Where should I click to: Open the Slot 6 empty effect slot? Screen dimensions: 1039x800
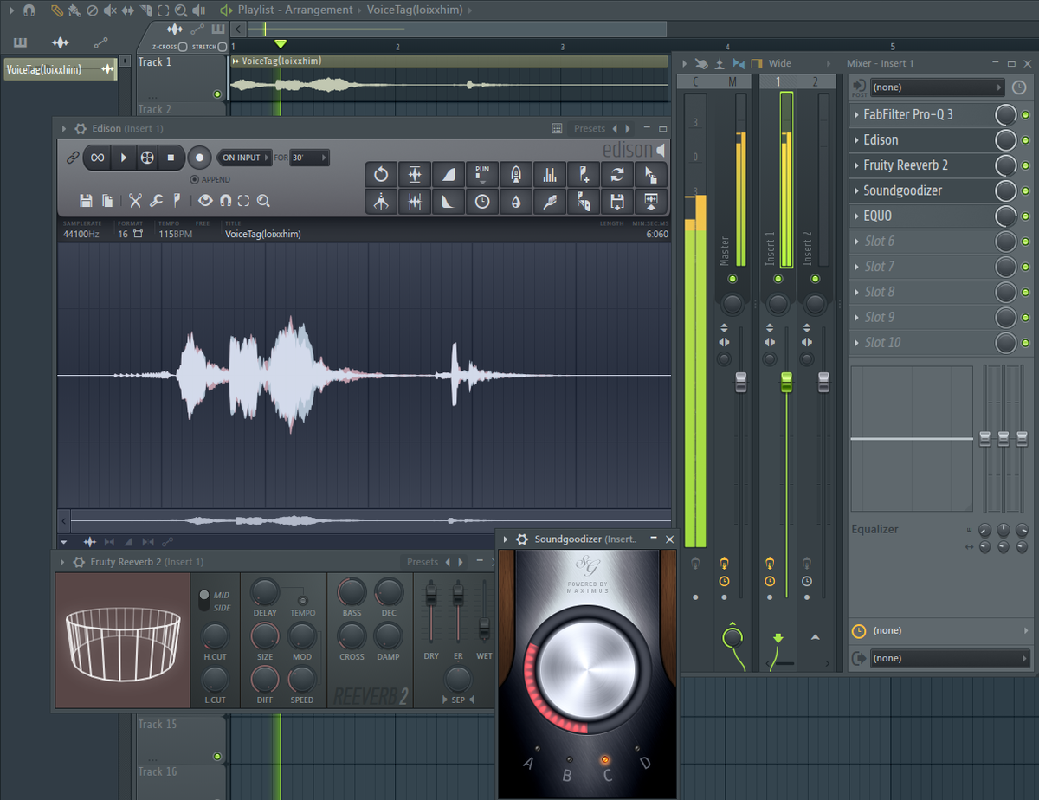click(x=920, y=242)
